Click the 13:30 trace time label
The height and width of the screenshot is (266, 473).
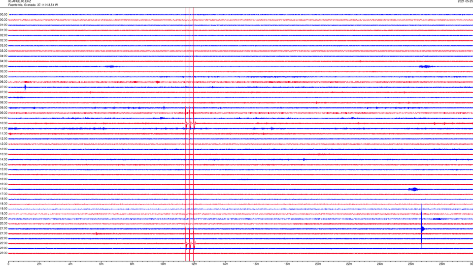pos(3,154)
